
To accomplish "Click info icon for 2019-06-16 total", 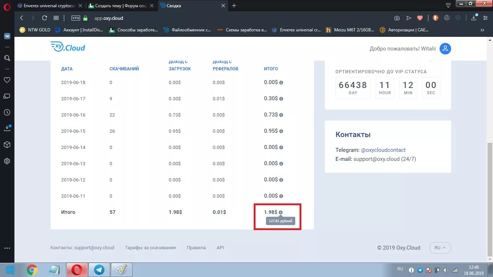I will (x=281, y=115).
